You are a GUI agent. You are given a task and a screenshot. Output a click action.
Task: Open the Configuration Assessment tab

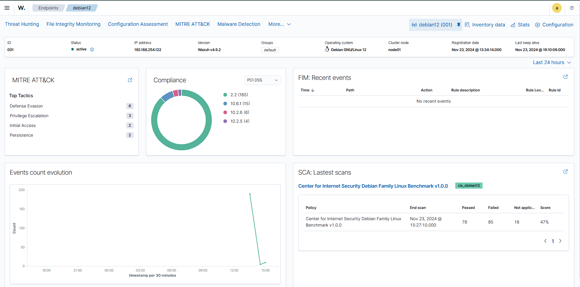point(138,24)
